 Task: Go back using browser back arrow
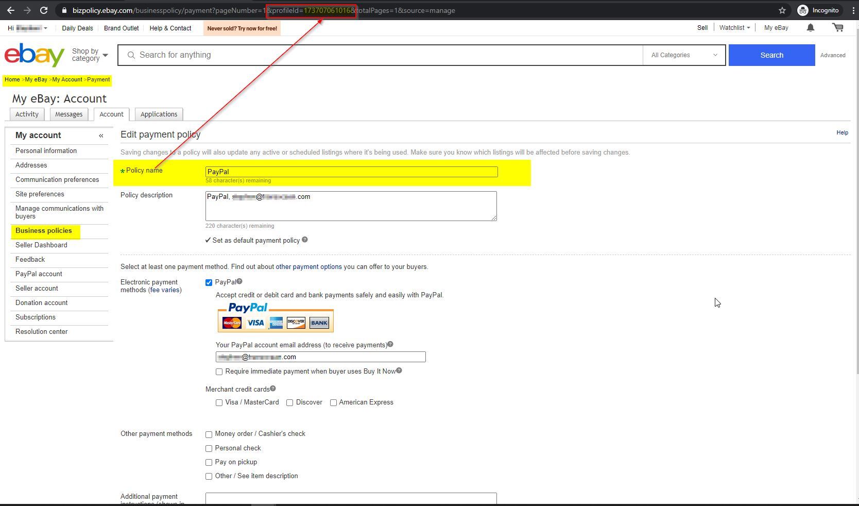pos(11,10)
